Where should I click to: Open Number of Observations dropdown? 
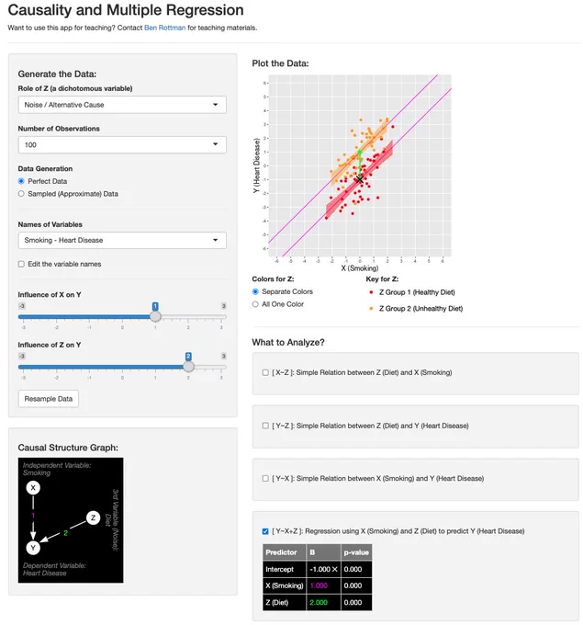point(122,144)
